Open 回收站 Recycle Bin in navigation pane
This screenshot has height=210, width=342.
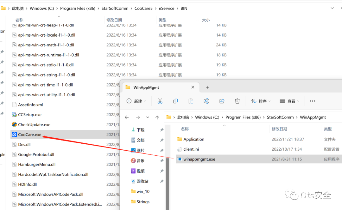coord(142,181)
